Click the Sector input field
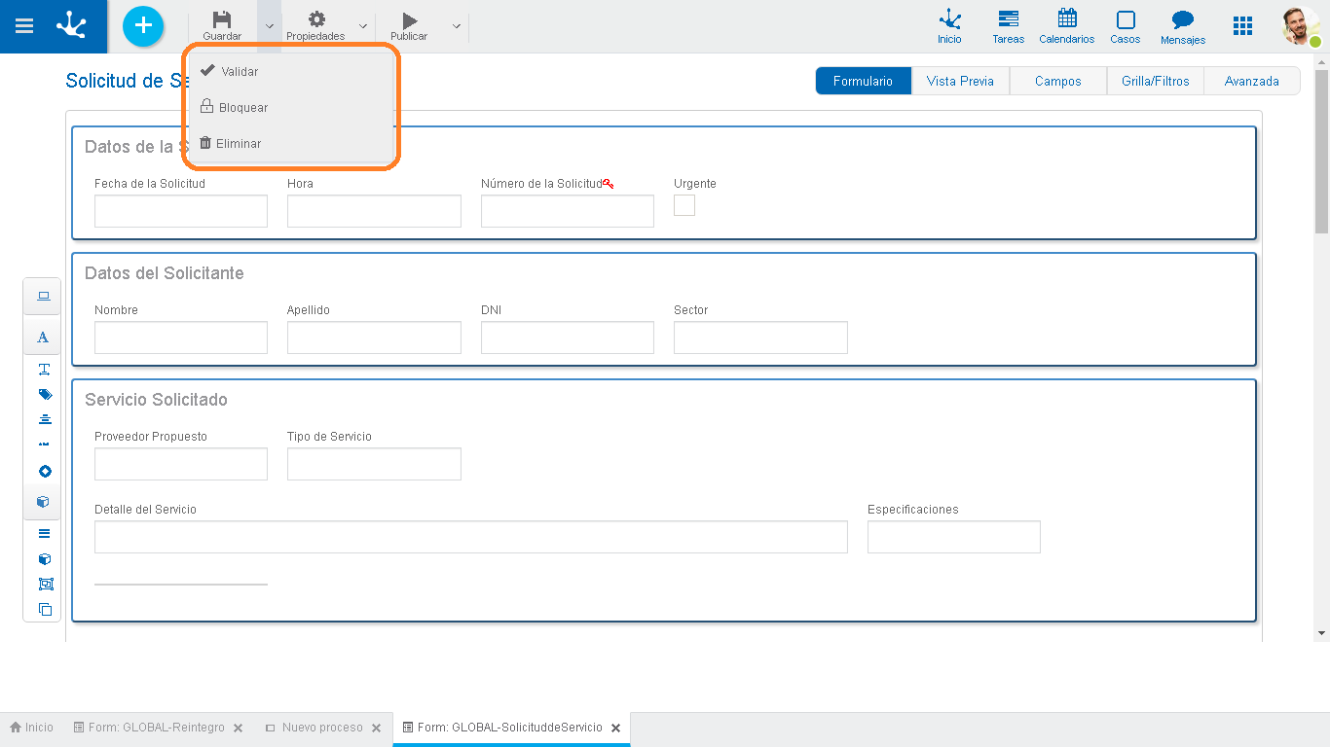 click(760, 338)
